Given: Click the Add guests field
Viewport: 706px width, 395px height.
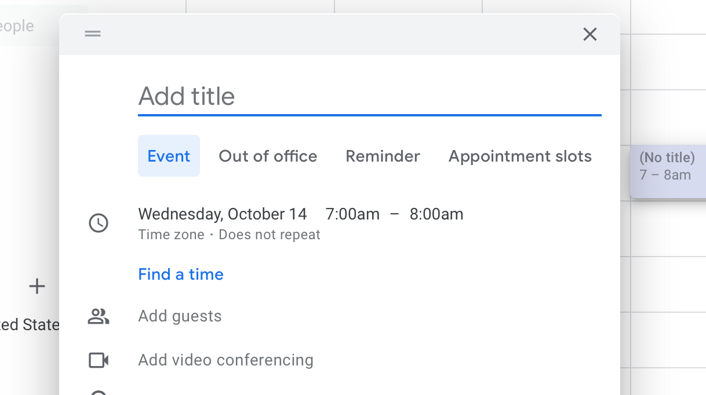Looking at the screenshot, I should pos(180,316).
